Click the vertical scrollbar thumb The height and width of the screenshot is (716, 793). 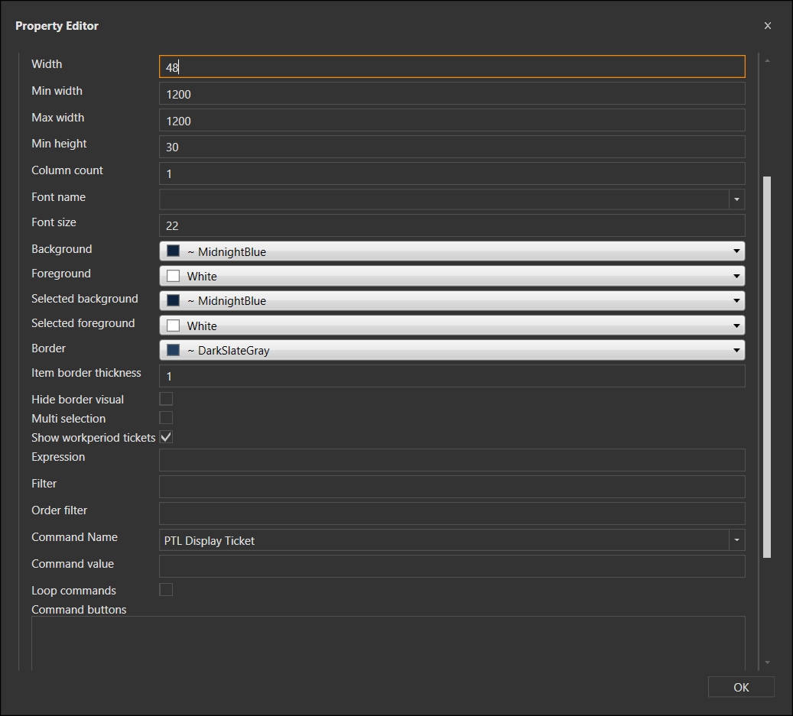pos(767,368)
